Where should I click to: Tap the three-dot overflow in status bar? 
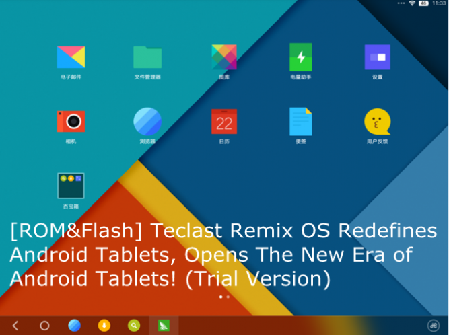point(401,3)
